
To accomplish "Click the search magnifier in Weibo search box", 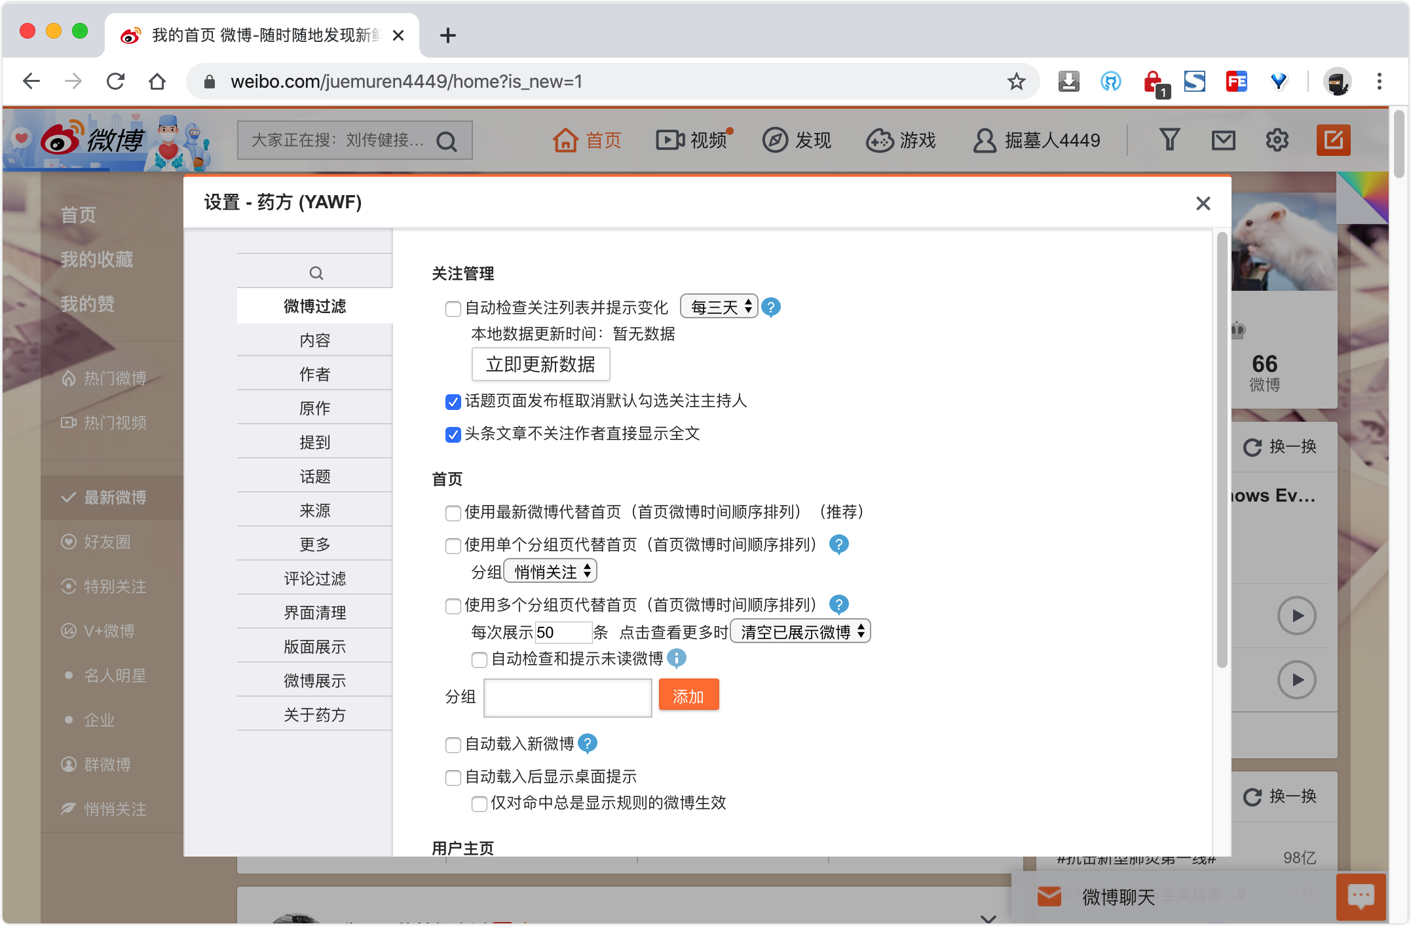I will (447, 141).
